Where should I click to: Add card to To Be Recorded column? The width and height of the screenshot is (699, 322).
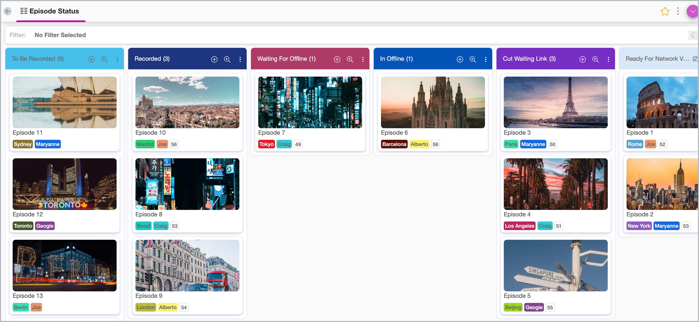(92, 59)
